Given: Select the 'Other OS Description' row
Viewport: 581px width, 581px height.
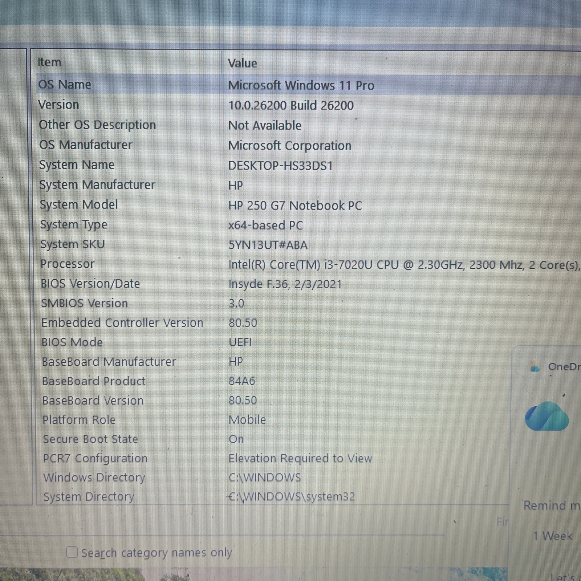Looking at the screenshot, I should tap(97, 125).
